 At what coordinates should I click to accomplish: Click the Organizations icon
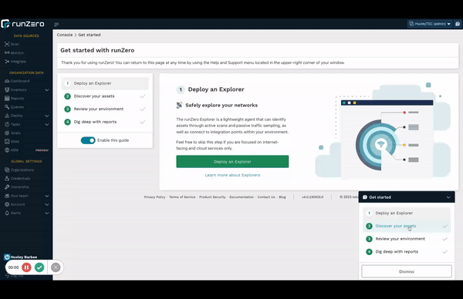7,170
